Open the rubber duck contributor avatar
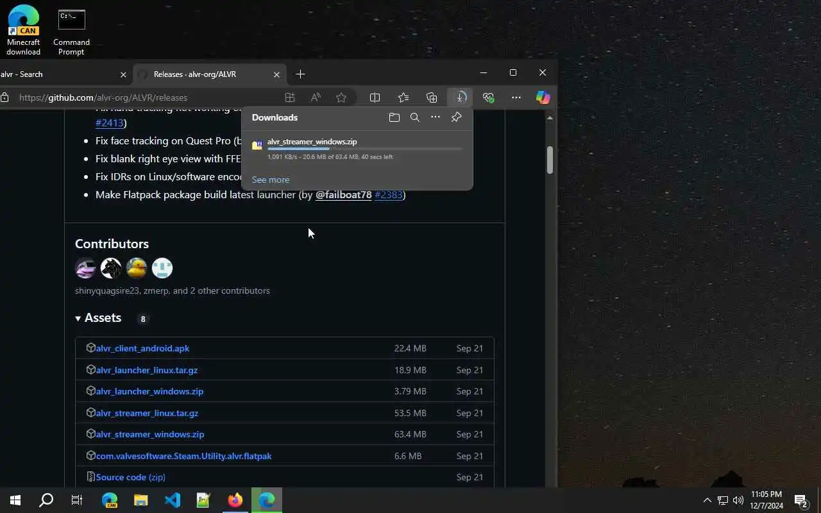 (137, 268)
